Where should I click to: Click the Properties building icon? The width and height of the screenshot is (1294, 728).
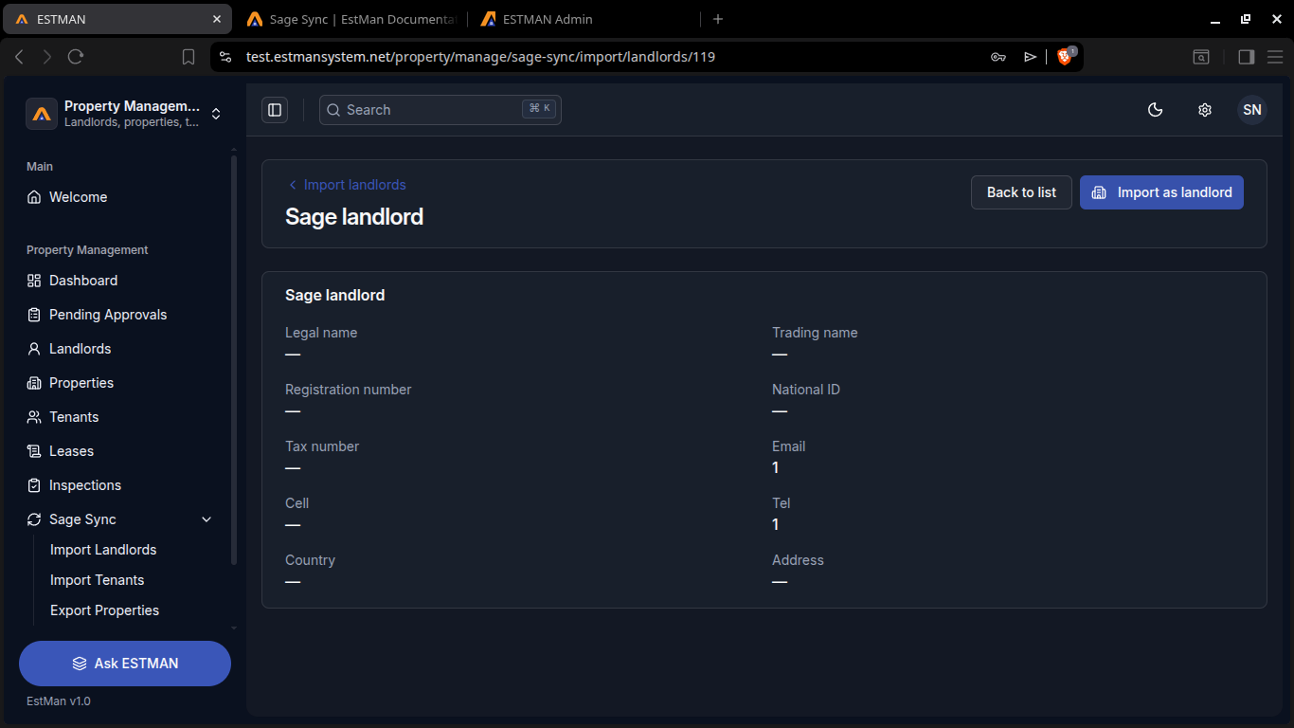pos(34,383)
